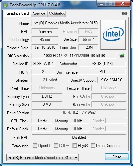The image size is (133, 166).
Task: Click the Bandwidth Unknown field
Action: pyautogui.click(x=109, y=104)
